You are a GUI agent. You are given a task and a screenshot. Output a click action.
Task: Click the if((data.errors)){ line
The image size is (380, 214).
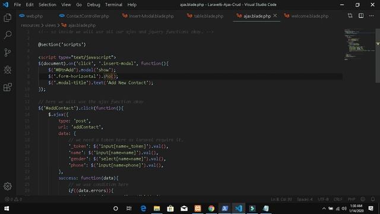(91, 190)
